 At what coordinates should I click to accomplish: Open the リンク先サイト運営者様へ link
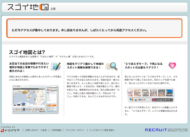[102, 130]
